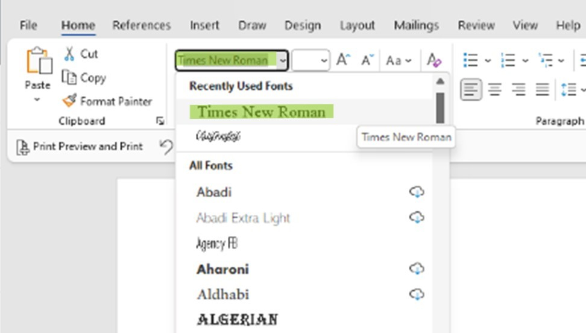586x333 pixels.
Task: Click the Cut scissors icon
Action: tap(69, 54)
